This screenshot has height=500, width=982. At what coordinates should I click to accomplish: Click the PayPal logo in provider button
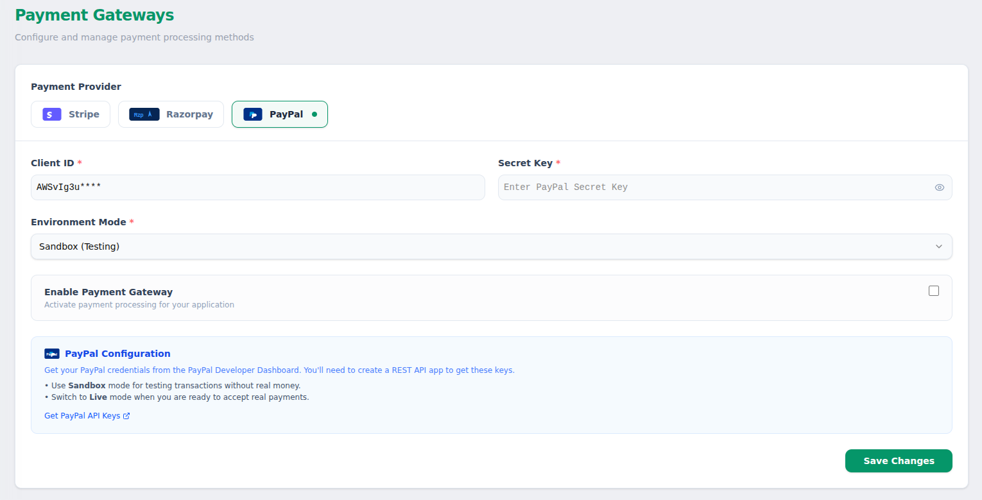coord(253,114)
